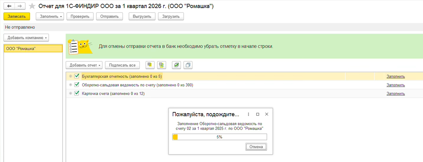The height and width of the screenshot is (162, 423).
Task: Click the report title "Отчет для 1С-ФИНДИР ООО"
Action: pos(126,6)
